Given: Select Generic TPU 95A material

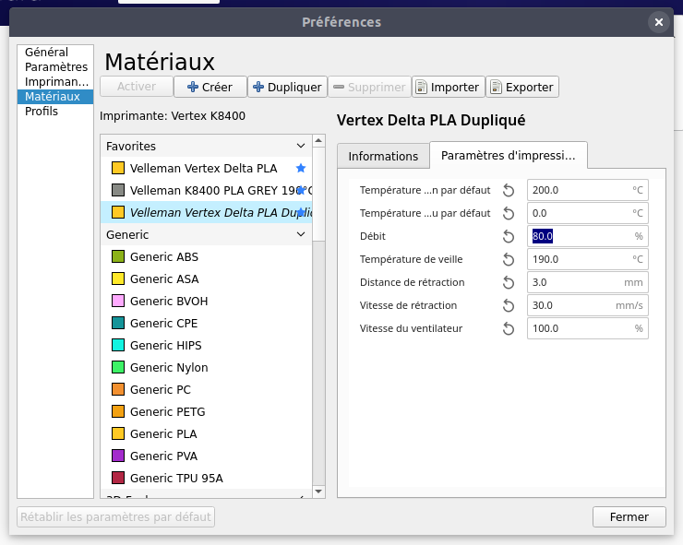Looking at the screenshot, I should click(207, 478).
